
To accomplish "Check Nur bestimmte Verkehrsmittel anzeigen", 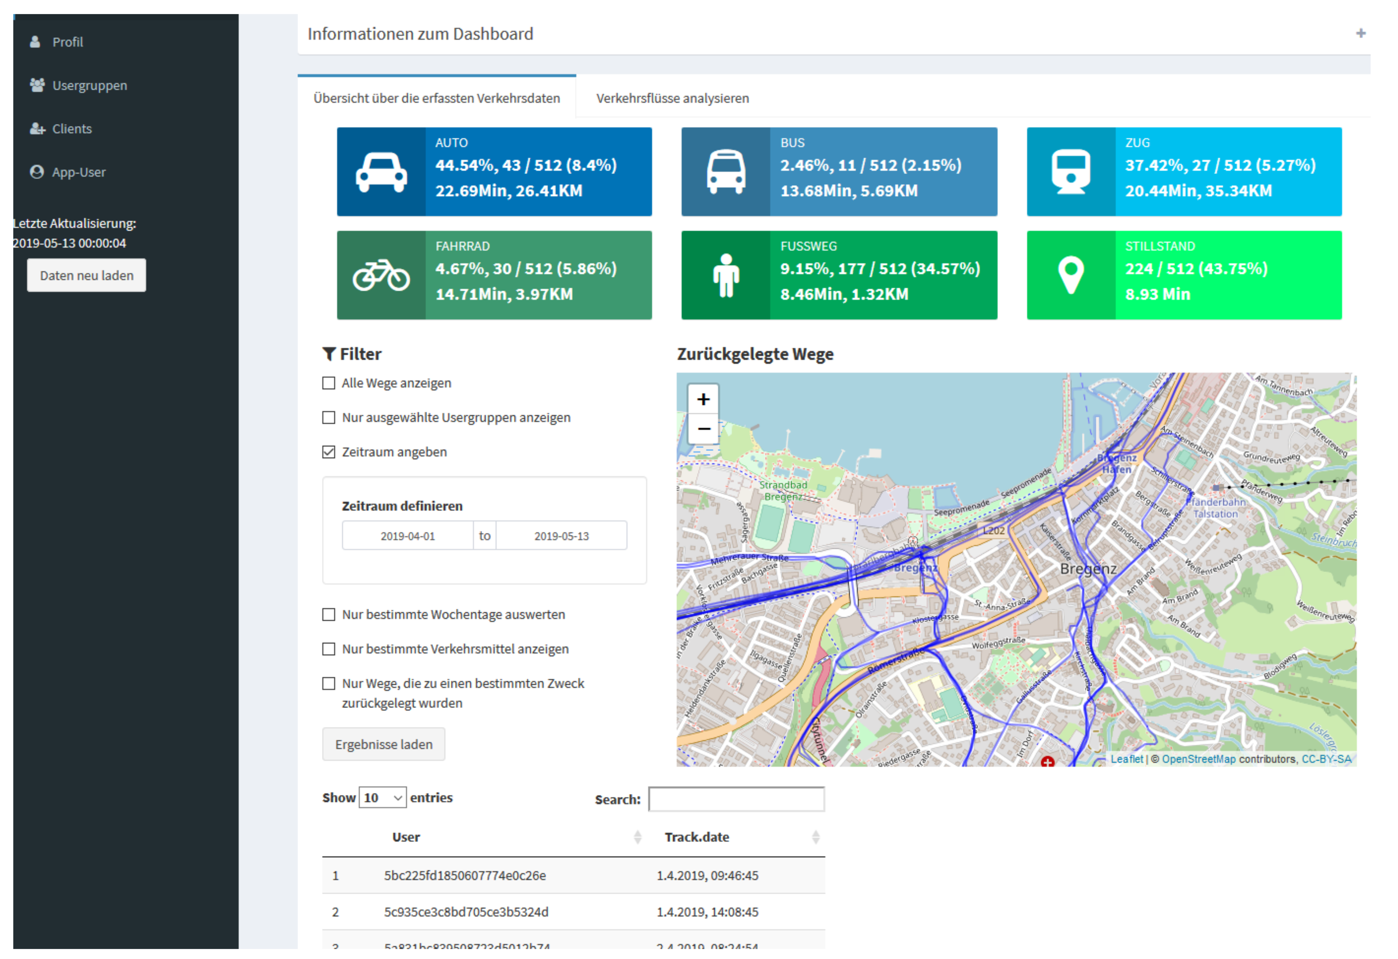I will click(x=328, y=650).
